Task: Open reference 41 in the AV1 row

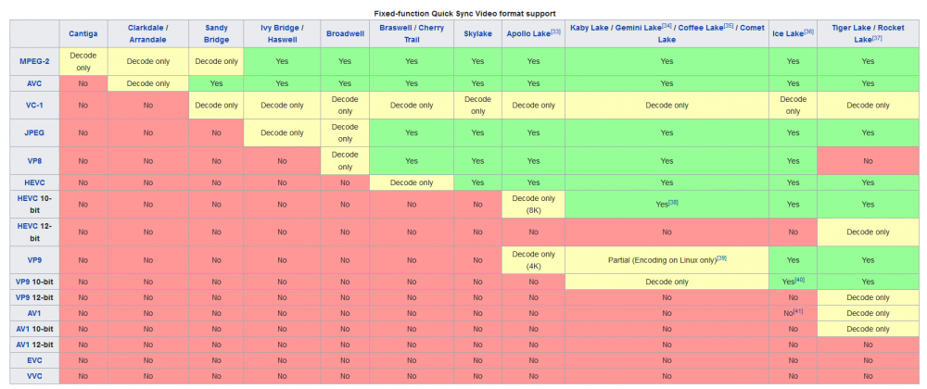Action: pyautogui.click(x=797, y=311)
